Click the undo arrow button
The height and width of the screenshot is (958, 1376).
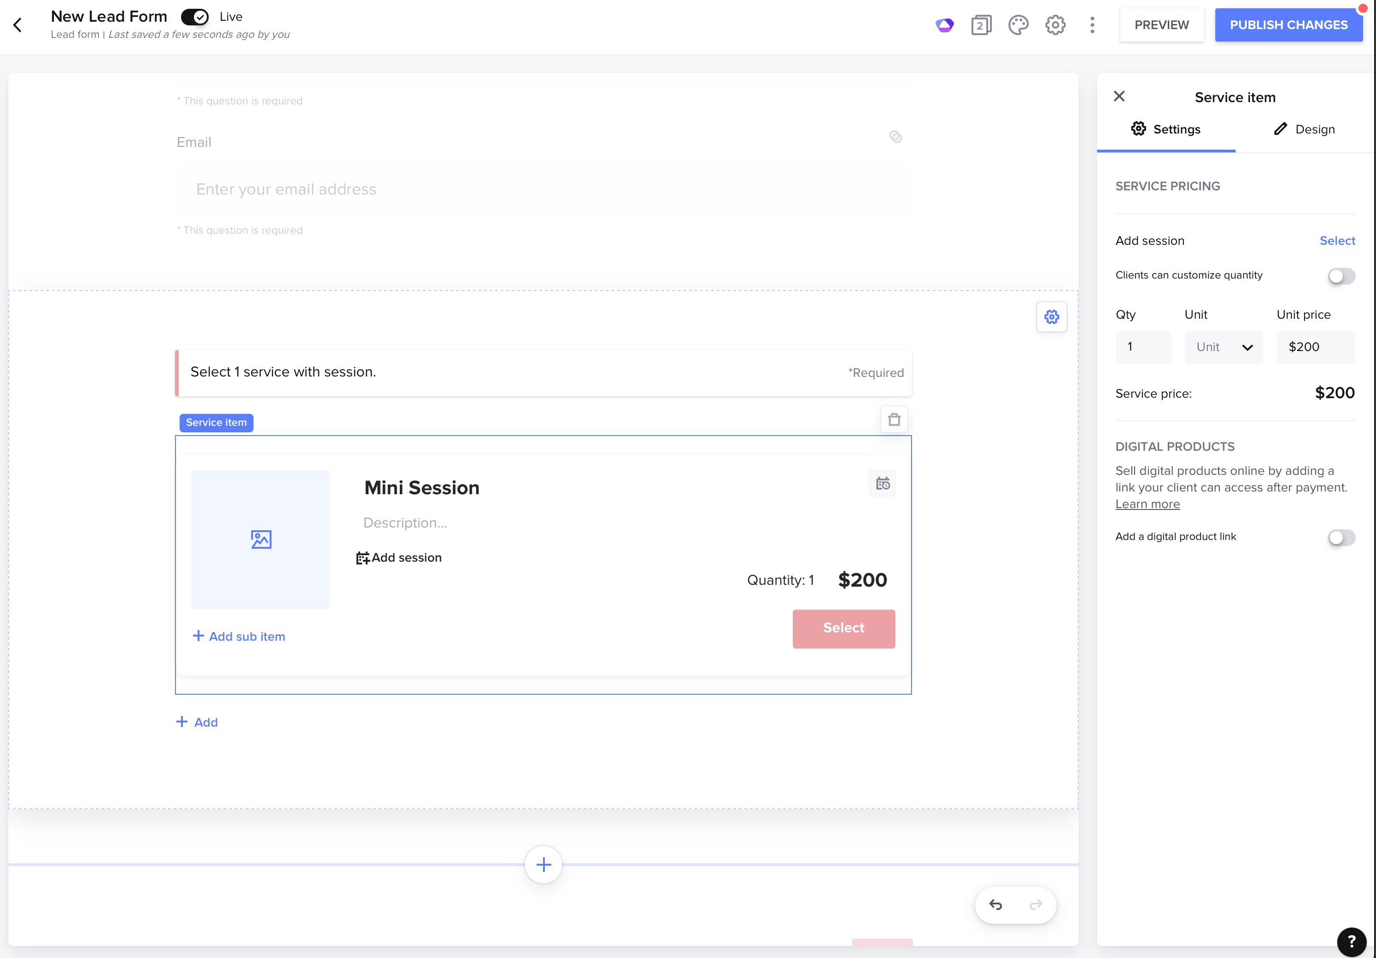tap(996, 904)
